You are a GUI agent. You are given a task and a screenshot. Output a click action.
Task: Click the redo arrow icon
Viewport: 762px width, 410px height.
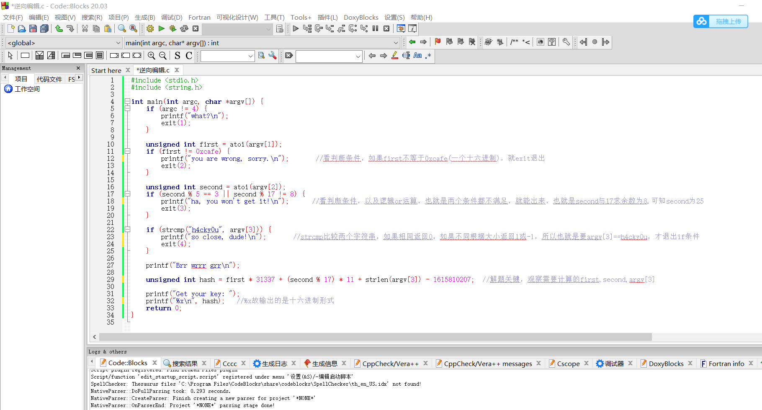70,28
